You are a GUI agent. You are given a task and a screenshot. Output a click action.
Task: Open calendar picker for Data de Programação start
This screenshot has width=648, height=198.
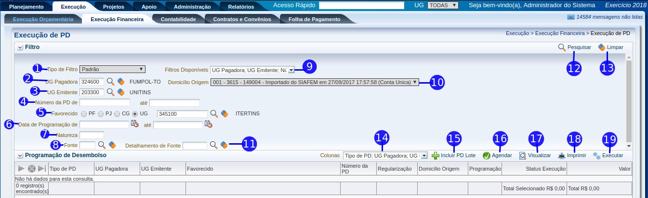pos(135,124)
